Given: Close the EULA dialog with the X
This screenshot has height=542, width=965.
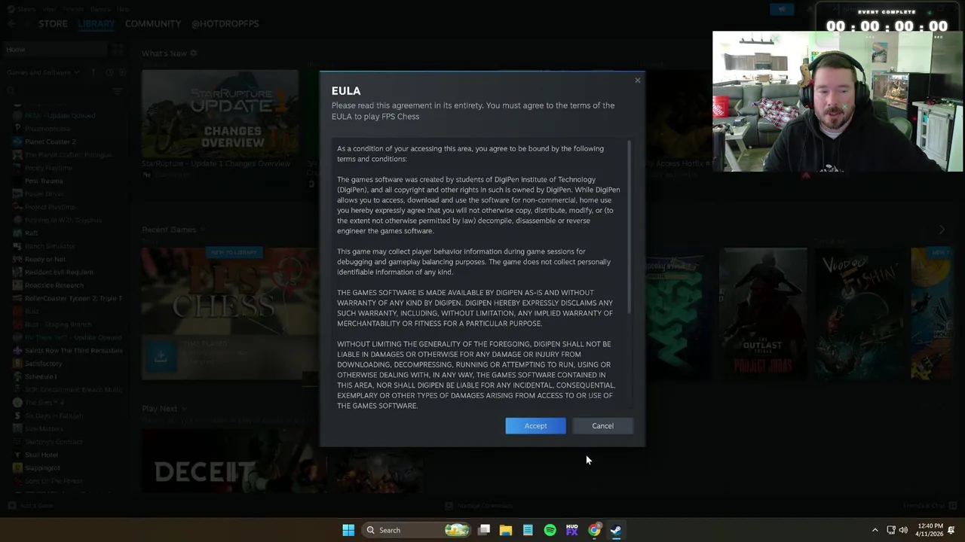Looking at the screenshot, I should tap(638, 80).
